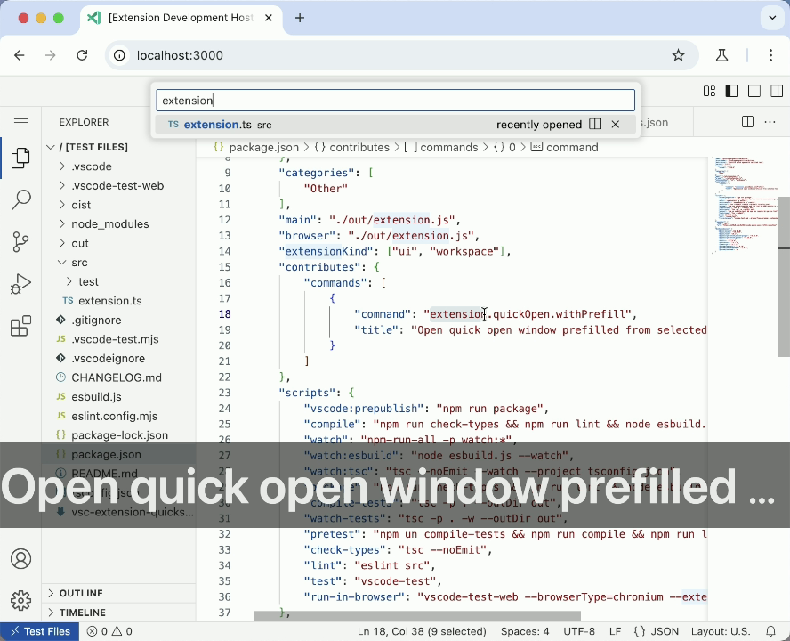Click the Customize Layout icon
This screenshot has height=641, width=790.
pyautogui.click(x=709, y=92)
